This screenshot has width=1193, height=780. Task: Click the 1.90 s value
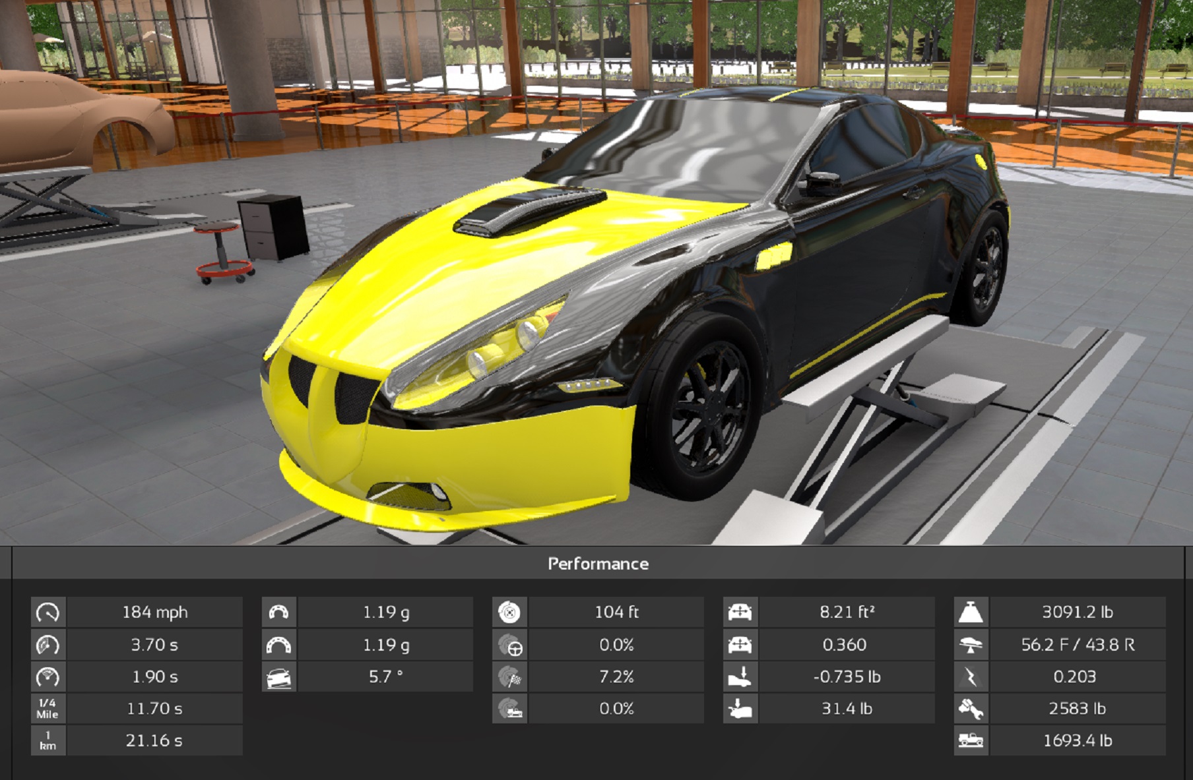pyautogui.click(x=154, y=676)
